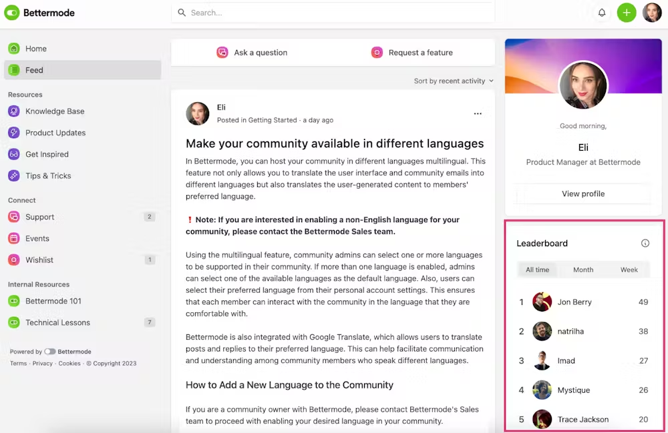Open notifications via the bell icon
Viewport: 668px width, 433px height.
(601, 12)
